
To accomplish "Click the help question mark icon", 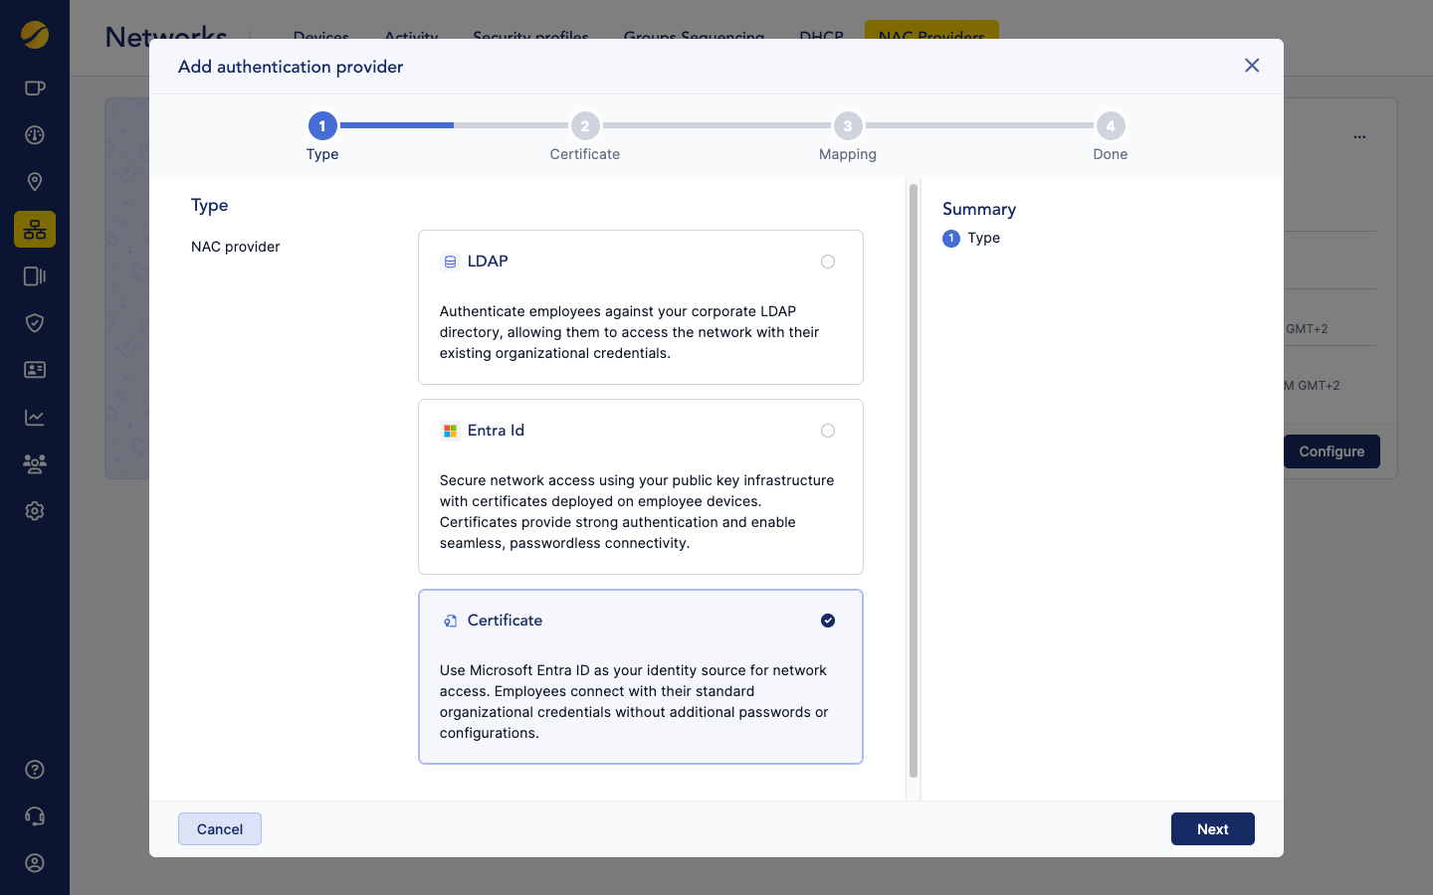I will [x=35, y=770].
